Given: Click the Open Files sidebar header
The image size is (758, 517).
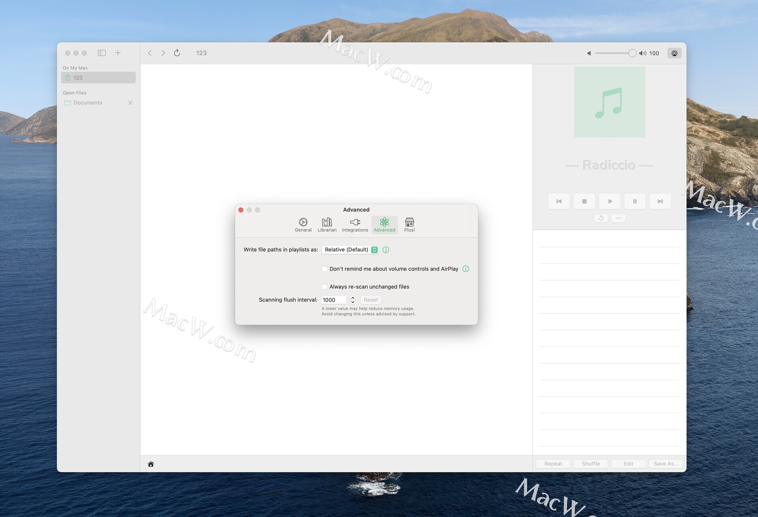Looking at the screenshot, I should pyautogui.click(x=75, y=93).
